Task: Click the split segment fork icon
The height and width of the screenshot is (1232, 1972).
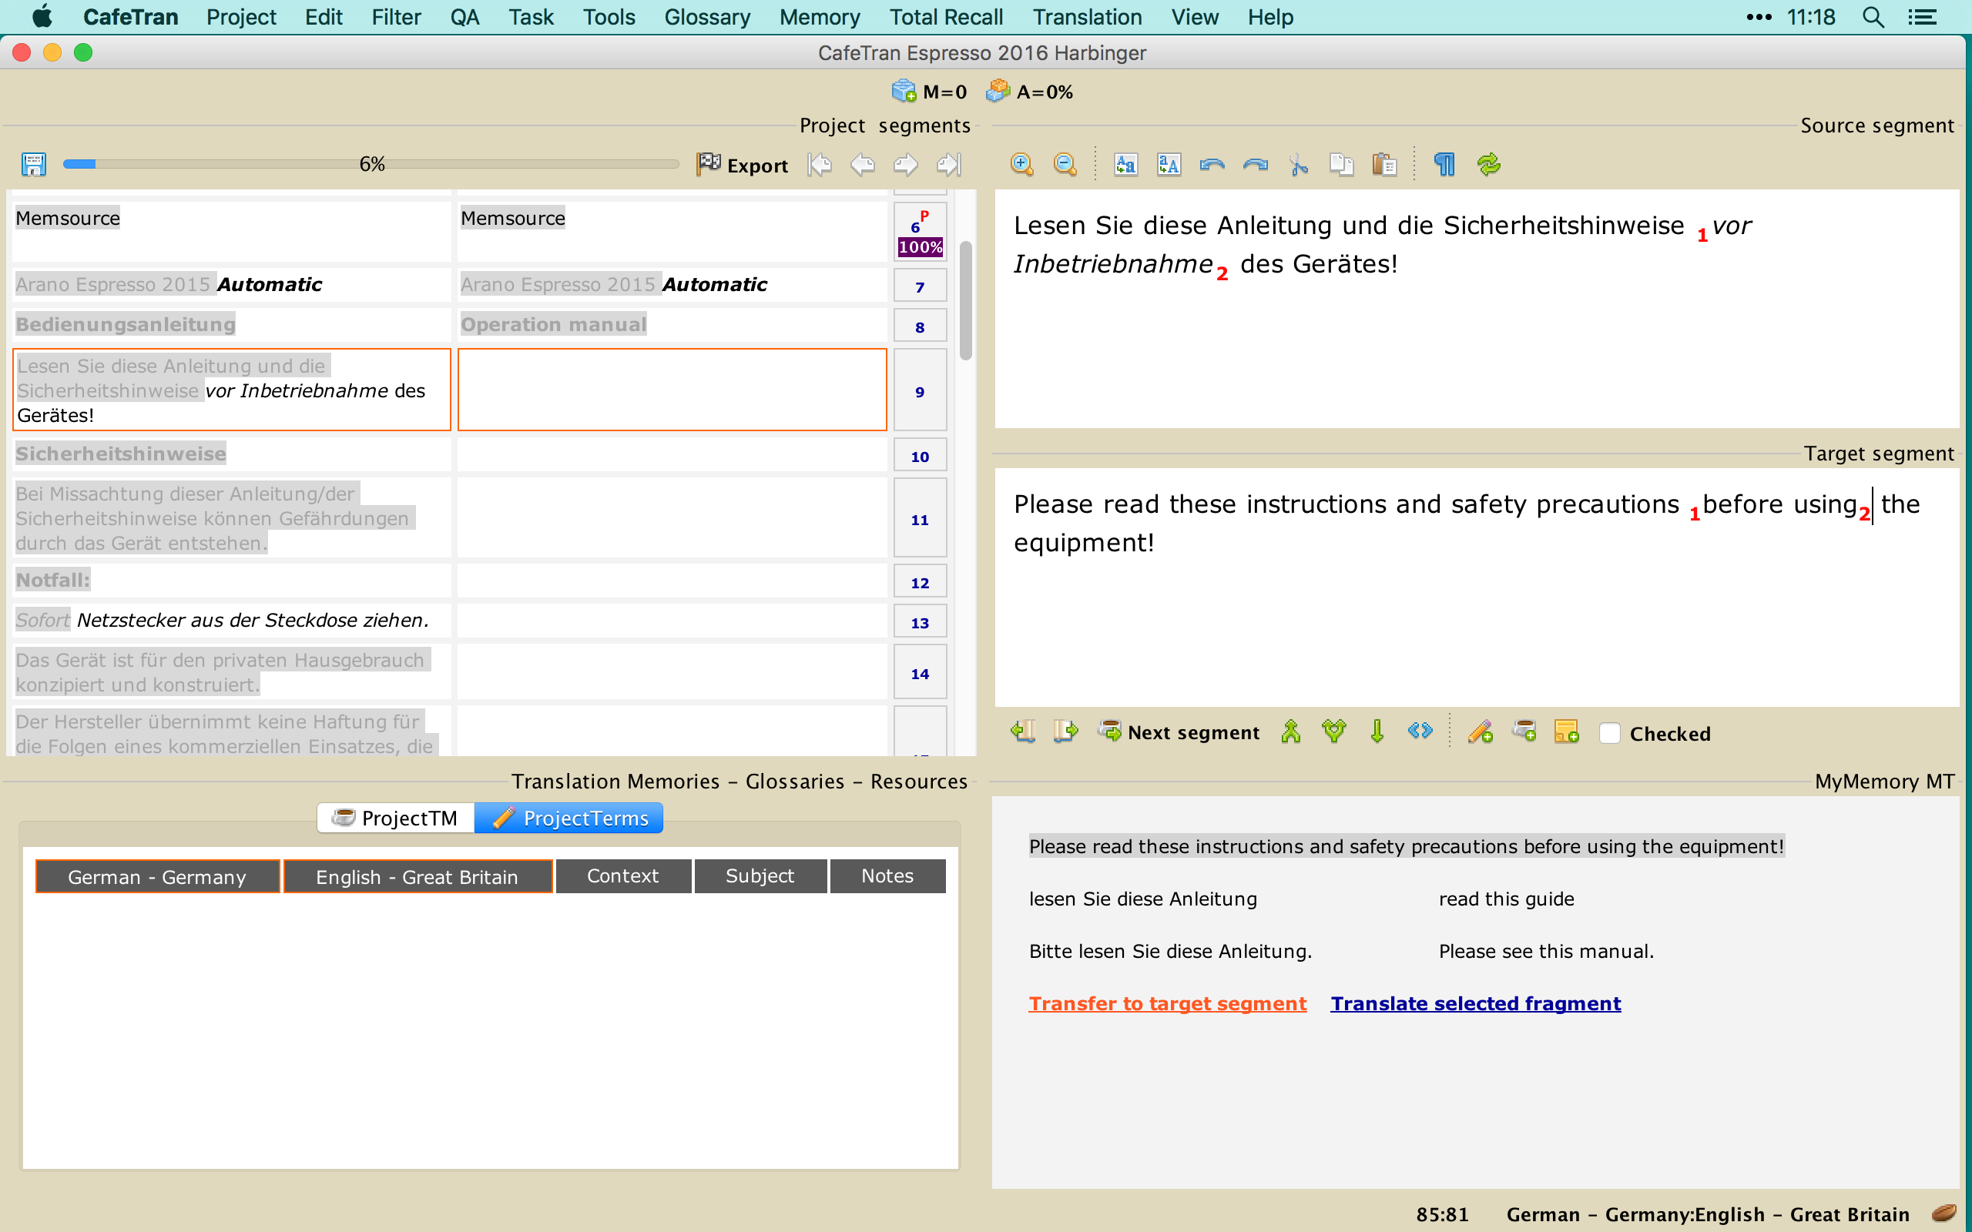Action: [x=1333, y=731]
